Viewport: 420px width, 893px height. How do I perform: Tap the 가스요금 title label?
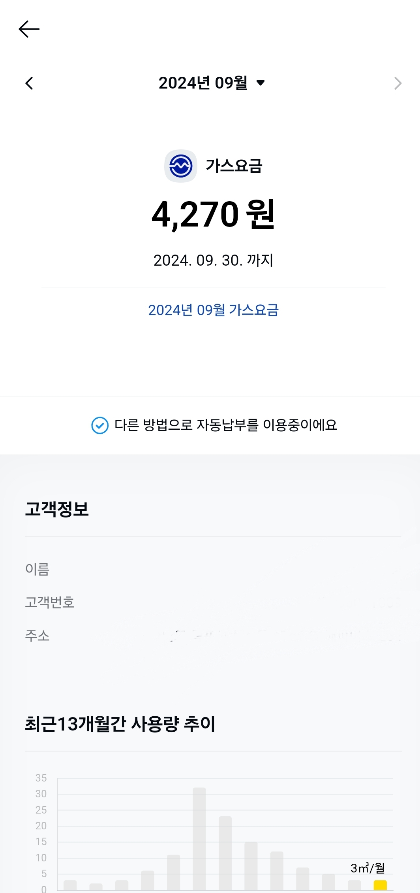[x=234, y=166]
